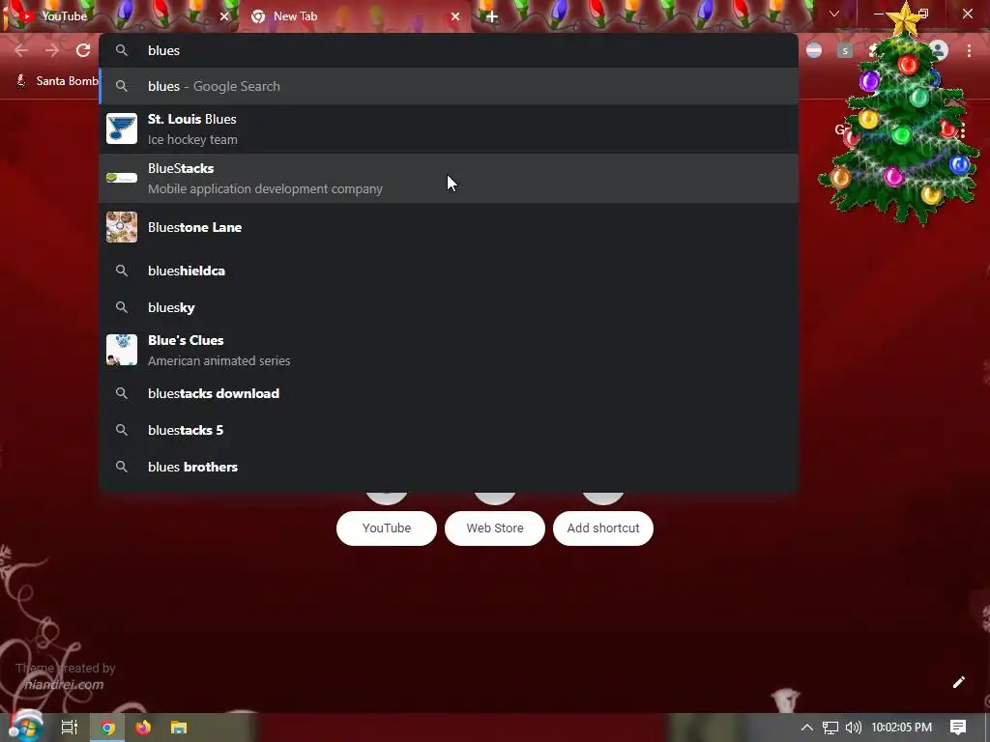This screenshot has height=742, width=990.
Task: Select blueshieldca suggestion
Action: point(449,271)
